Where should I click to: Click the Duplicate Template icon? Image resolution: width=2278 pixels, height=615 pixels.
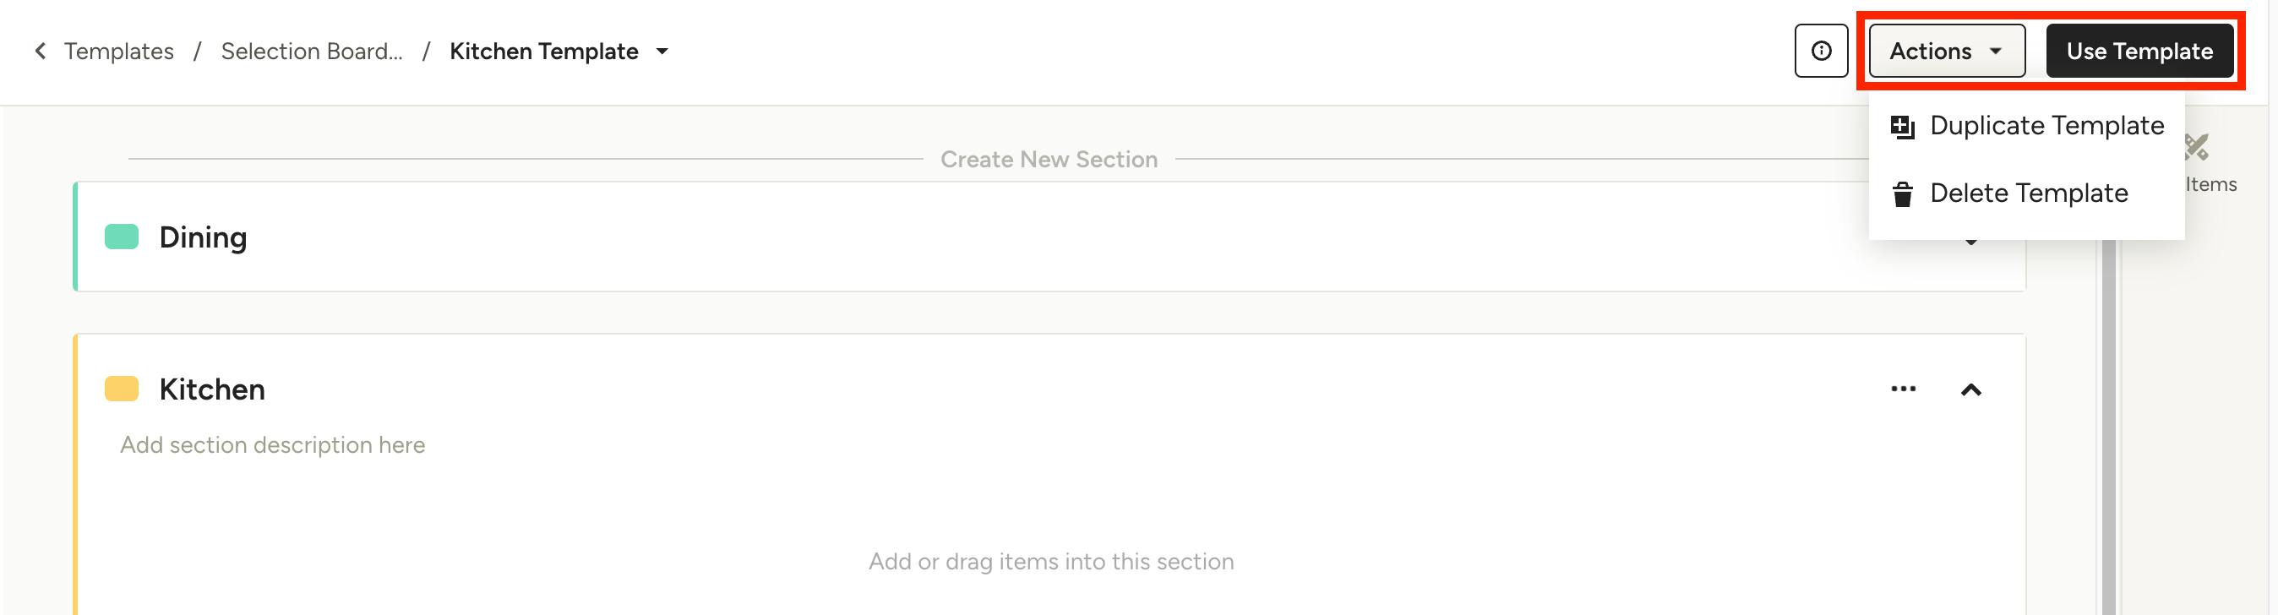[x=1902, y=127]
